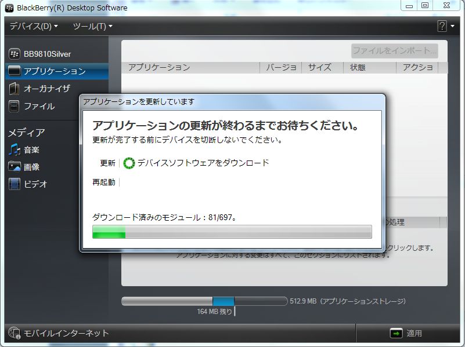The image size is (465, 347).
Task: Click the ファイル sidebar icon
Action: [14, 106]
